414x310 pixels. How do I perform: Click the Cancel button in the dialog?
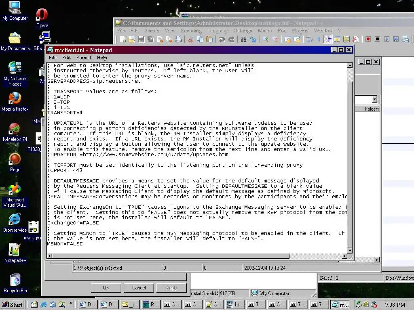(139, 287)
